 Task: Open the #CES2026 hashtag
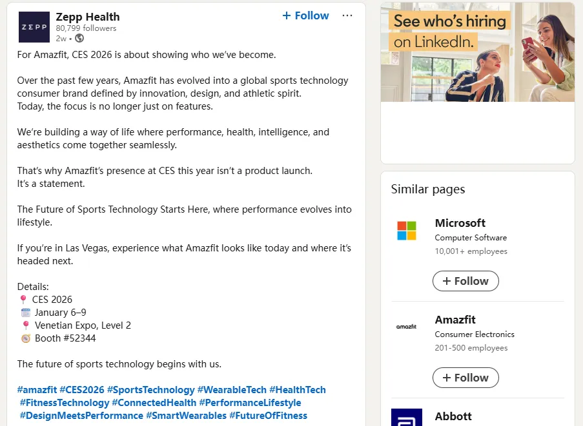[81, 390]
